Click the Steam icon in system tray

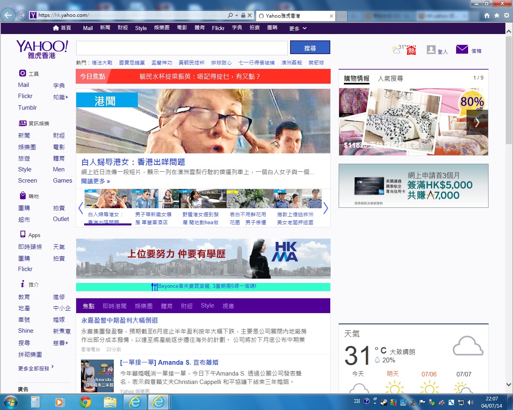pos(384,402)
